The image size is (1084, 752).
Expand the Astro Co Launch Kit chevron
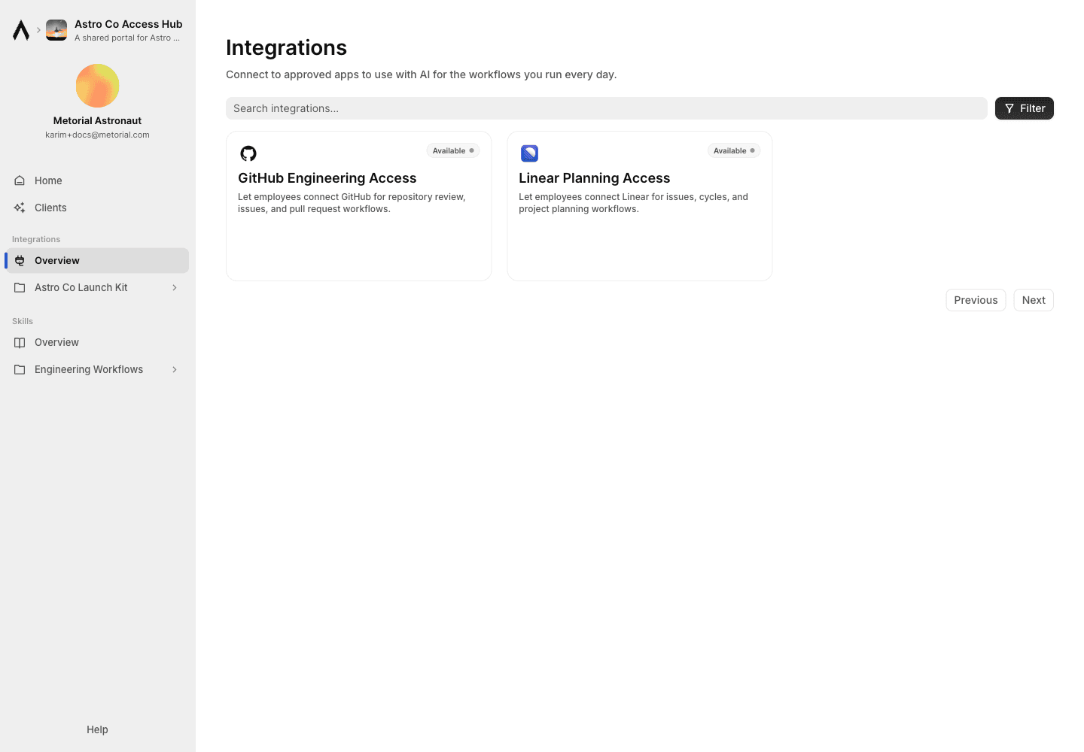tap(175, 287)
